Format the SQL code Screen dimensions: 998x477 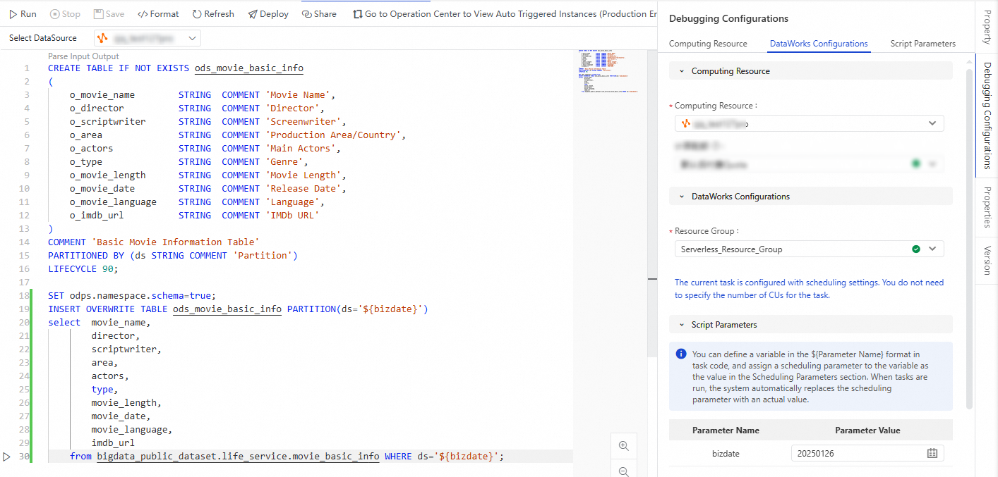tap(158, 13)
